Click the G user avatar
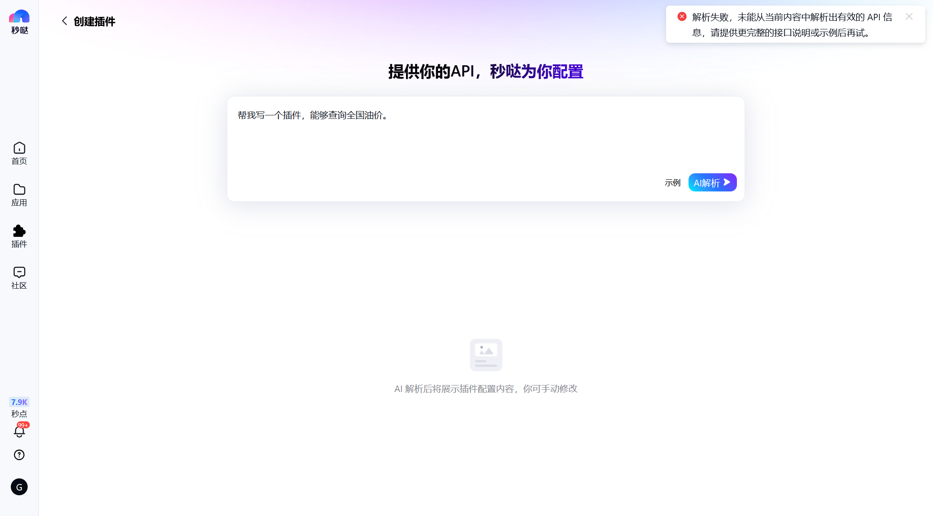This screenshot has height=516, width=933. point(19,487)
